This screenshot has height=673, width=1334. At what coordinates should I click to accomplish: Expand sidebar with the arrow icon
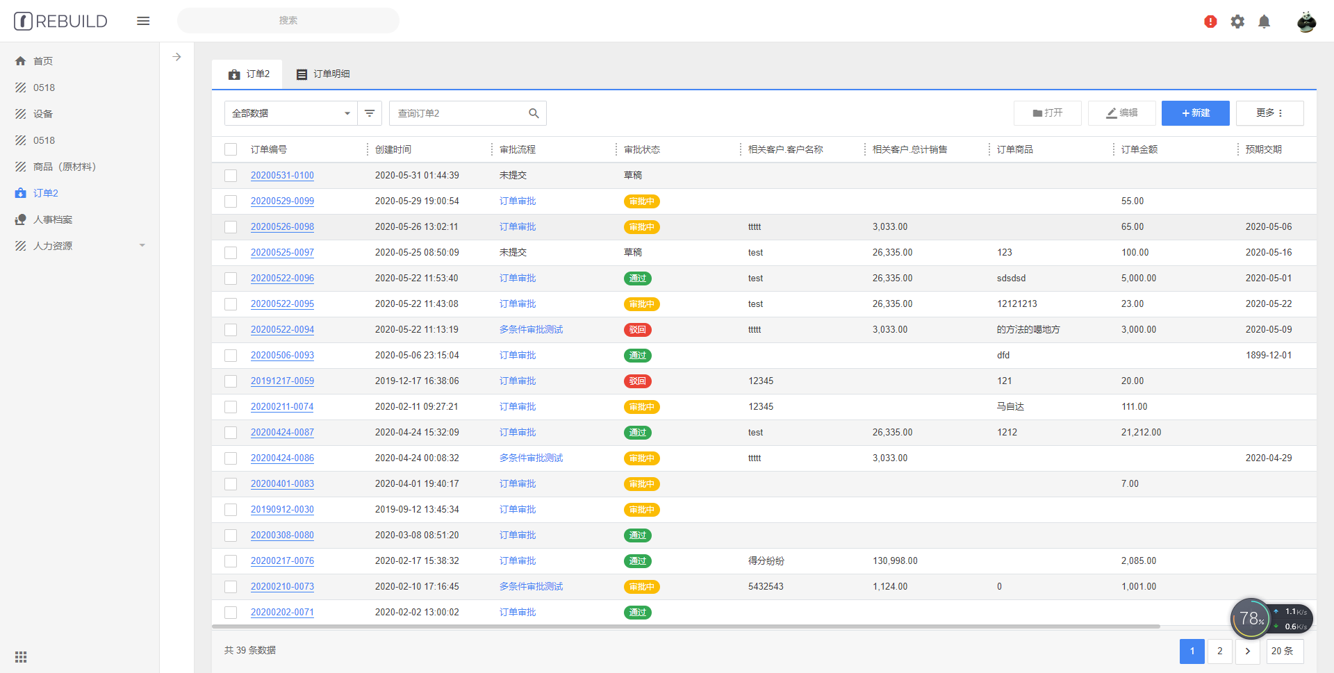click(x=177, y=57)
